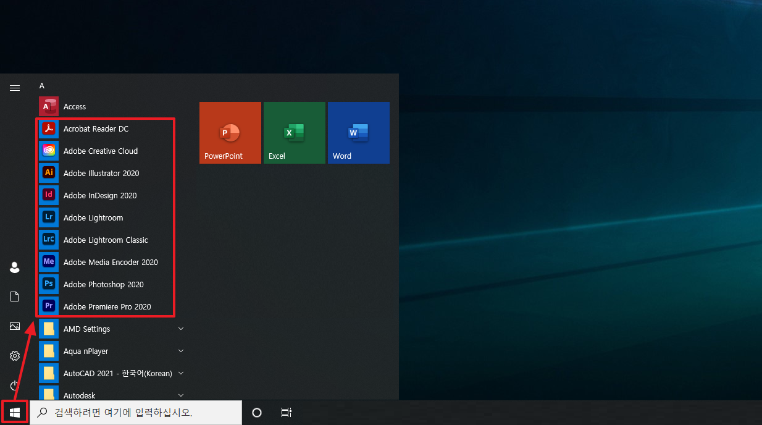Click the "Adobe Illustrator 2020" label
This screenshot has width=762, height=425.
pos(101,173)
